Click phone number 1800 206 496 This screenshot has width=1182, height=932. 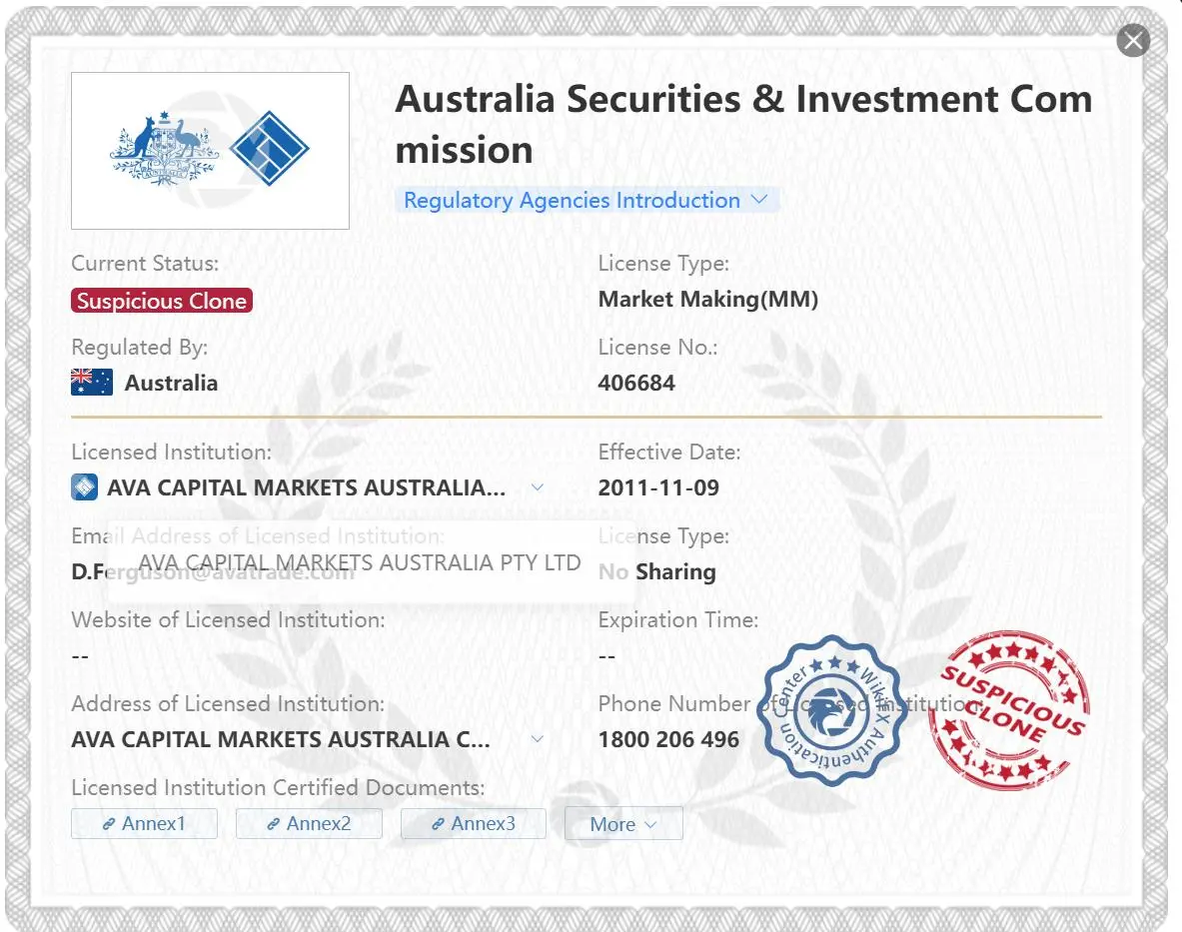668,739
